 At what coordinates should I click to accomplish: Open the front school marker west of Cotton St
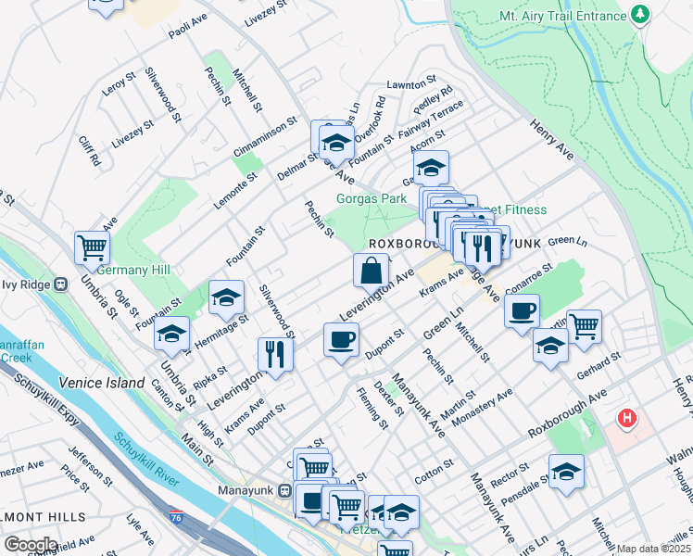pos(402,514)
